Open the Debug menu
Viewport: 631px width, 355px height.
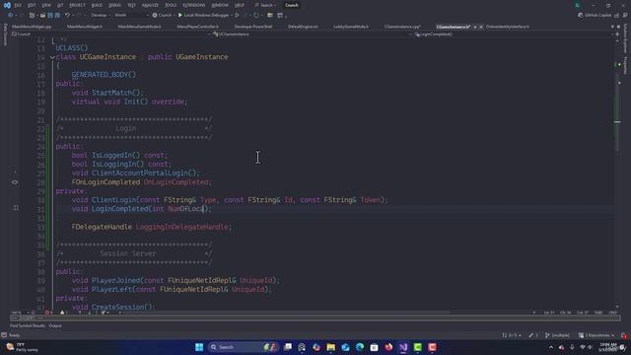tap(114, 5)
